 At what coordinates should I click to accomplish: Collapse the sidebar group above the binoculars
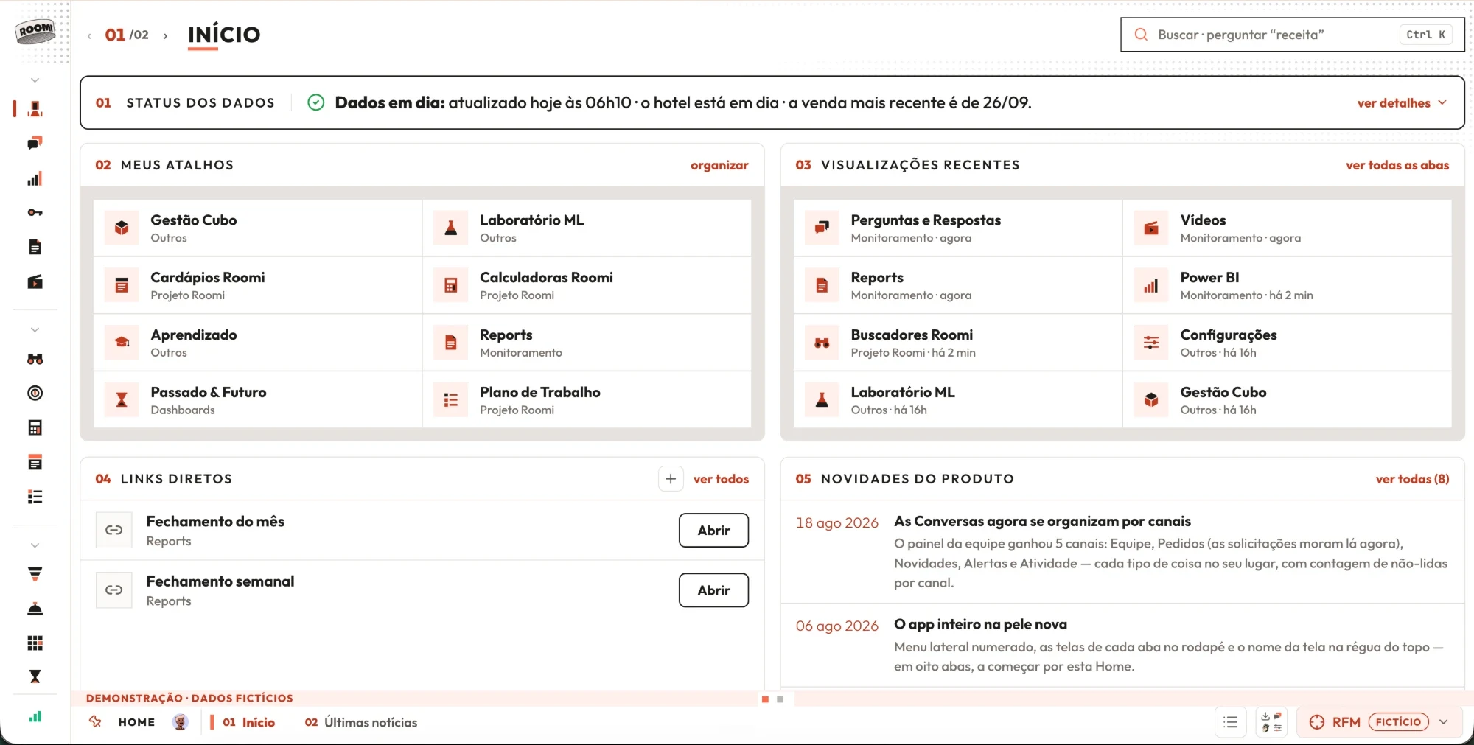[35, 330]
